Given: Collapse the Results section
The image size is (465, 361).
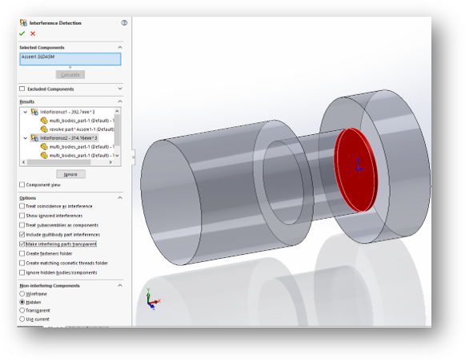Looking at the screenshot, I should pos(120,101).
